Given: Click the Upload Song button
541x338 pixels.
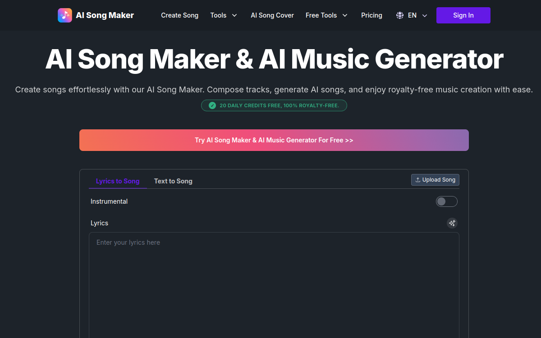Looking at the screenshot, I should (x=435, y=179).
